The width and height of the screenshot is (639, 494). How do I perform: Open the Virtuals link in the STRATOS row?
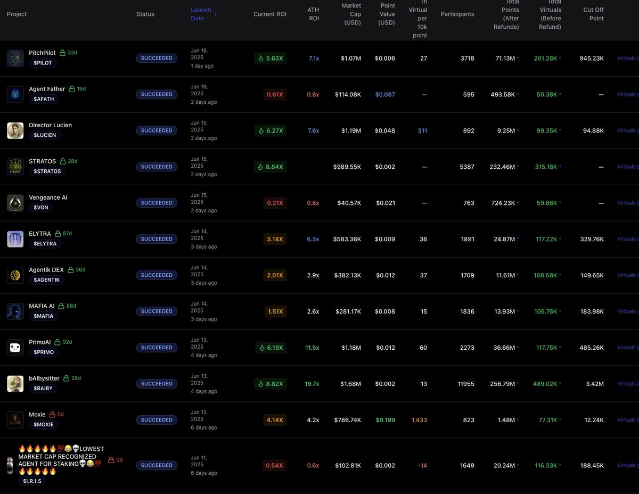point(627,167)
